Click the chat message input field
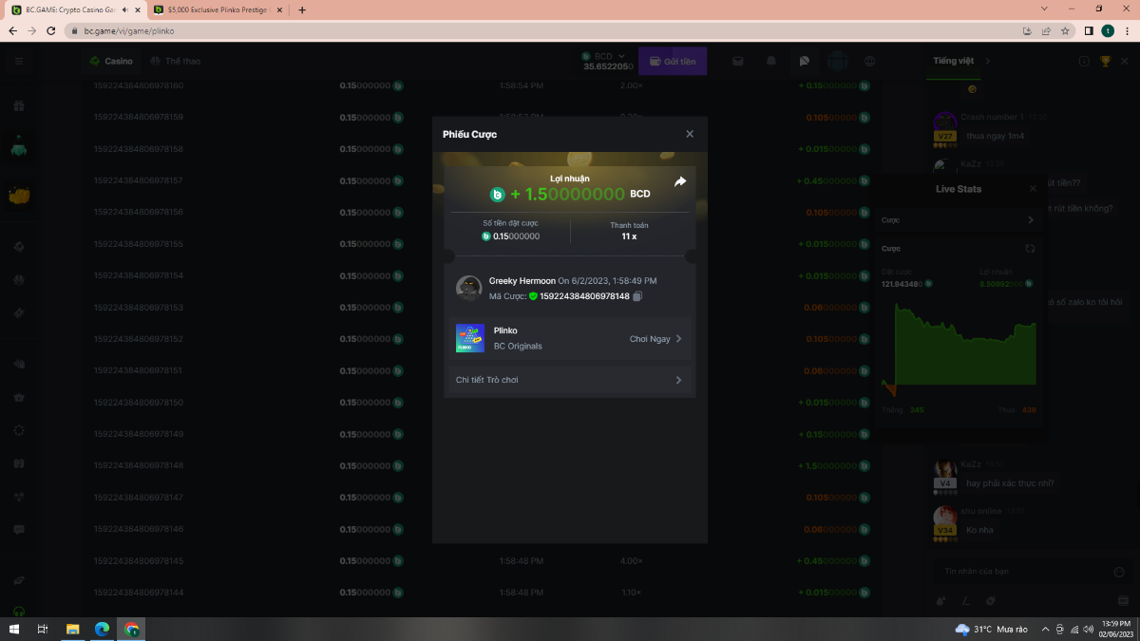 [x=1016, y=572]
